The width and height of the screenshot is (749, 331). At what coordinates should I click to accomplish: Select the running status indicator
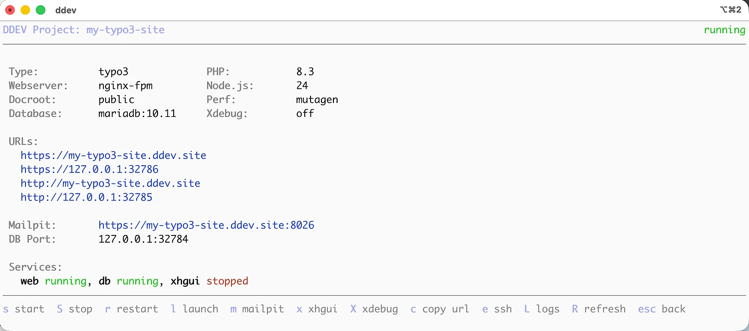pyautogui.click(x=725, y=30)
